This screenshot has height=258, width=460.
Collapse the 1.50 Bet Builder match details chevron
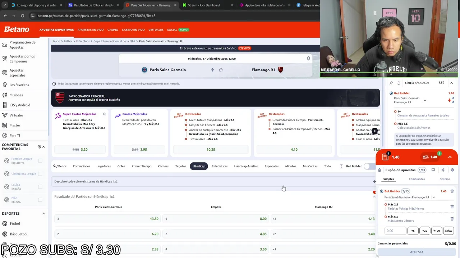click(x=425, y=100)
